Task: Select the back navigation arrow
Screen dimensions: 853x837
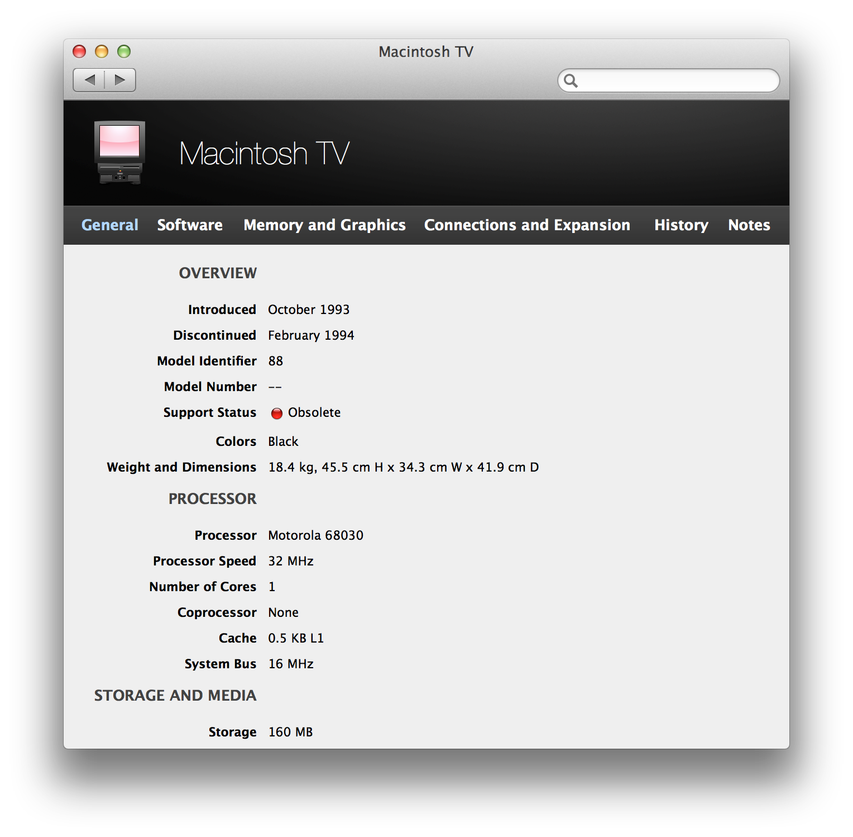Action: click(90, 80)
